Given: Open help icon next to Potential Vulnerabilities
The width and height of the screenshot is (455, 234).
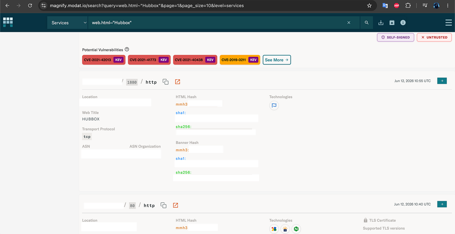Looking at the screenshot, I should coord(127,50).
